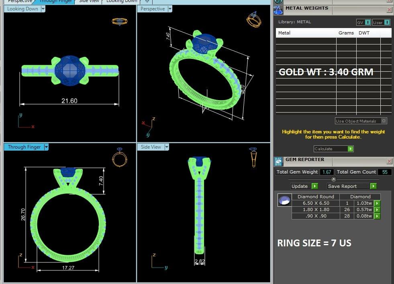Open the Through Finger viewport dropdown

tap(46, 147)
